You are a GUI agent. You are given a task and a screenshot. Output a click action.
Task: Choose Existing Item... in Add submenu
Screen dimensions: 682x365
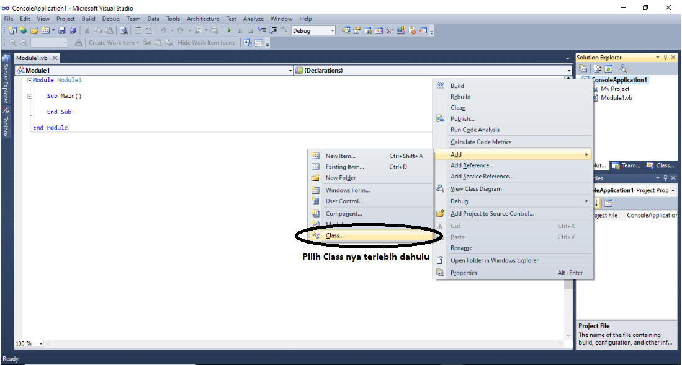(370, 167)
